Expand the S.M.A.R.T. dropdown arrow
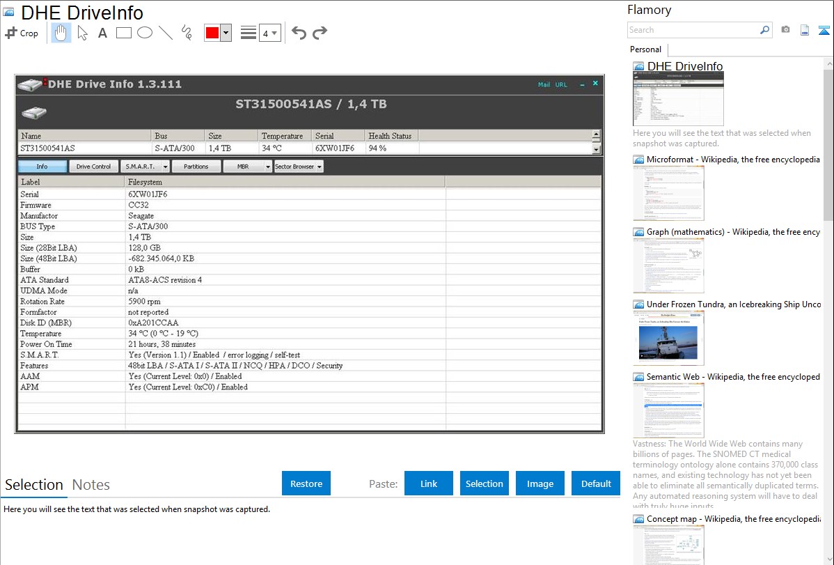The width and height of the screenshot is (834, 565). click(166, 167)
